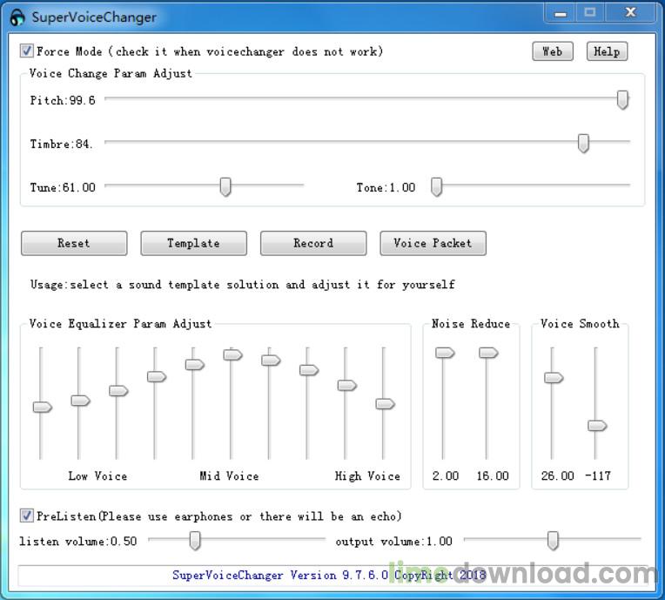Click the Timbre slider handle

tap(583, 143)
